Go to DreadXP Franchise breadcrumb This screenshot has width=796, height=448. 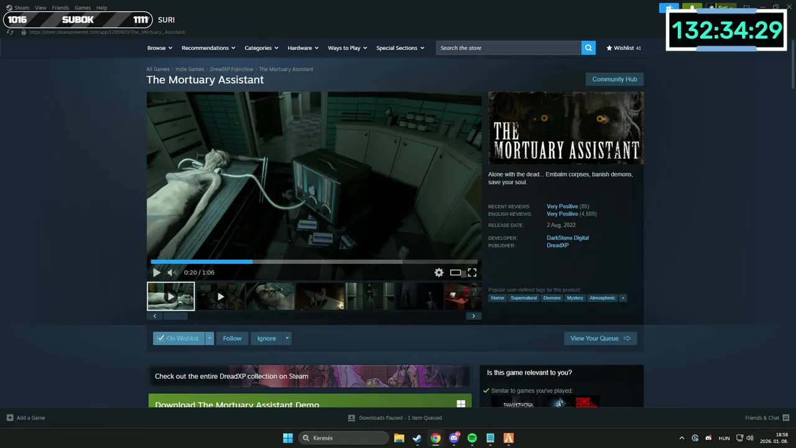tap(231, 69)
